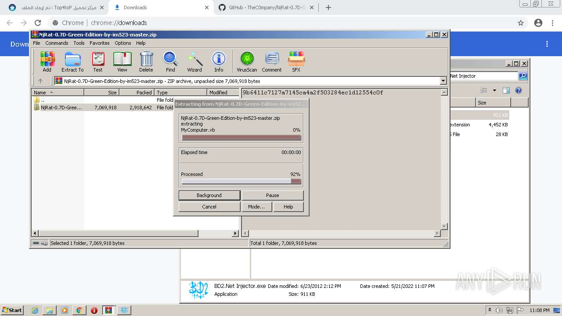Open Chrome profile avatar icon
This screenshot has width=562, height=316.
coord(538,23)
